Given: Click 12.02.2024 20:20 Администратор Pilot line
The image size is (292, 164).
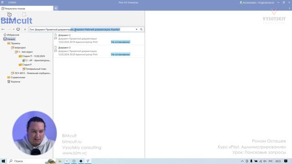Looking at the screenshot, I should [78, 55].
